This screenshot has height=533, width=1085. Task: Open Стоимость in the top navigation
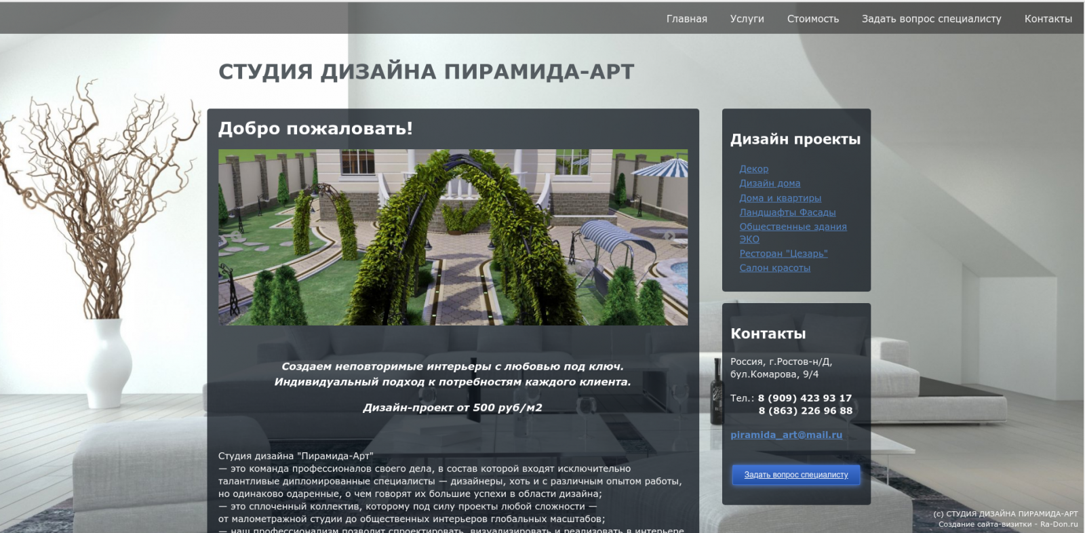pyautogui.click(x=812, y=19)
